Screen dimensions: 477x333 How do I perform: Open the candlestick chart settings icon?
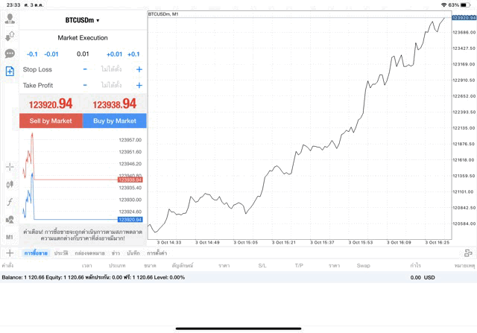point(10,184)
